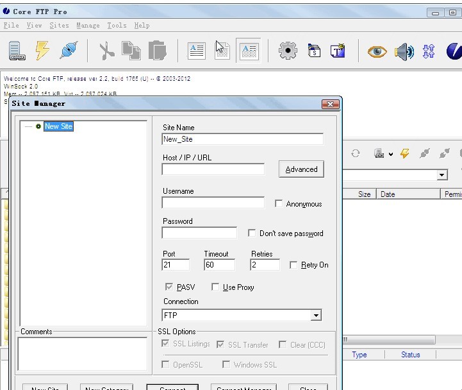The image size is (462, 390).
Task: Toggle the highlighted log view icon
Action: coord(249,51)
